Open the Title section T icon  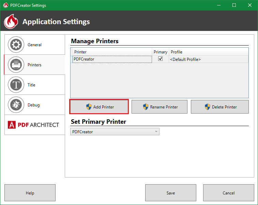16,85
